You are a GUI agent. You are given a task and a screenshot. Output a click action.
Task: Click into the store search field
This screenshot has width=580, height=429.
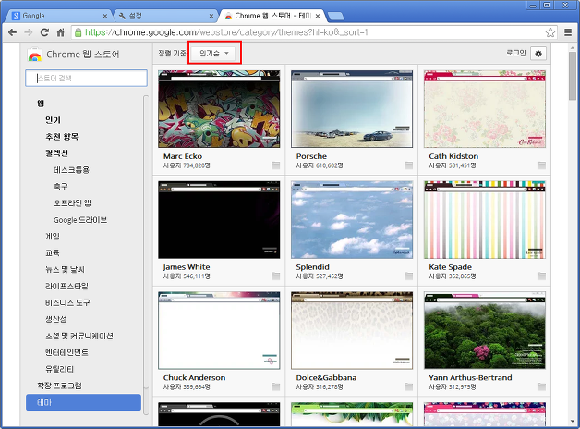click(x=86, y=78)
